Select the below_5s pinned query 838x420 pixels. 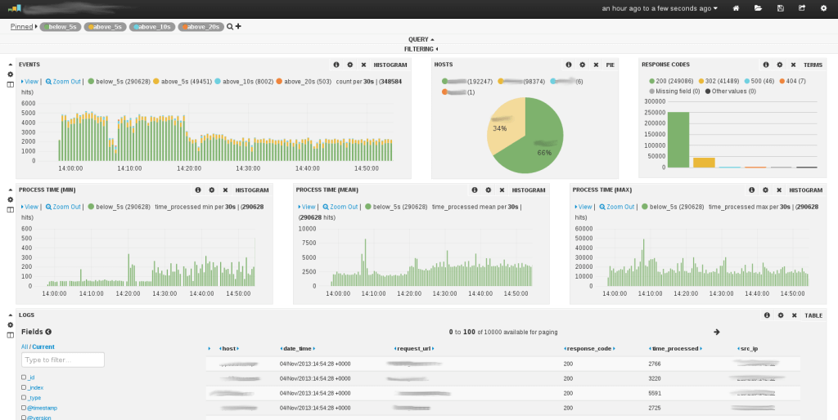(60, 27)
